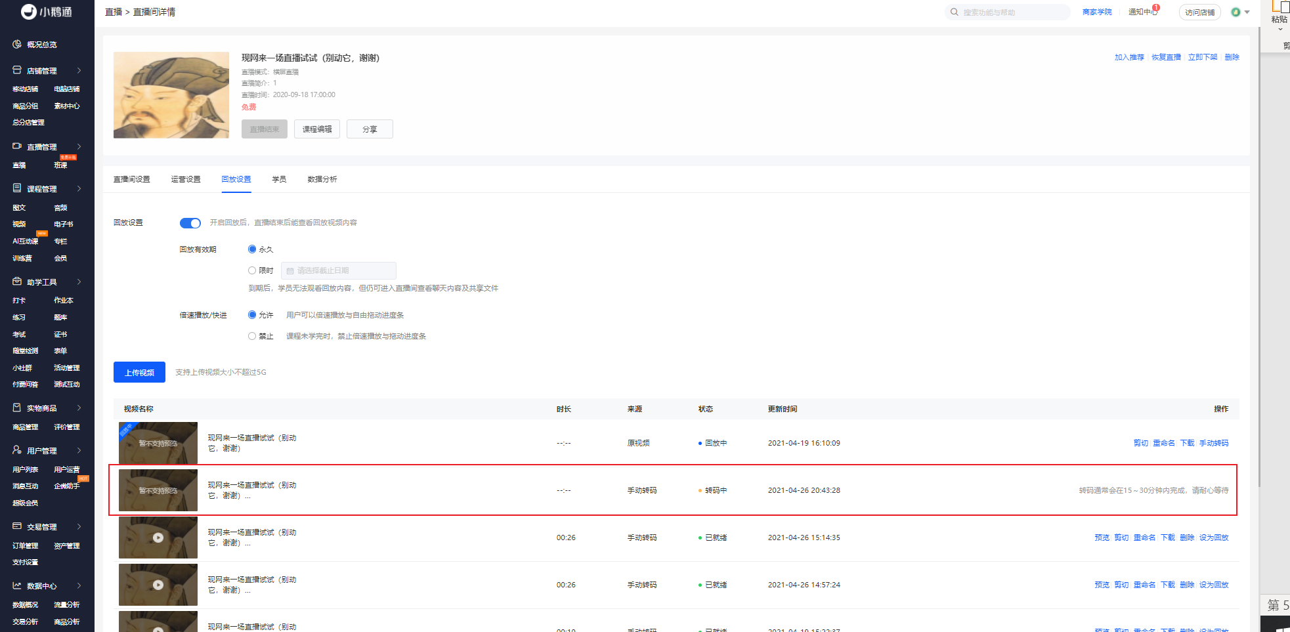Viewport: 1290px width, 632px height.
Task: Open 商家学院 link
Action: click(1097, 12)
